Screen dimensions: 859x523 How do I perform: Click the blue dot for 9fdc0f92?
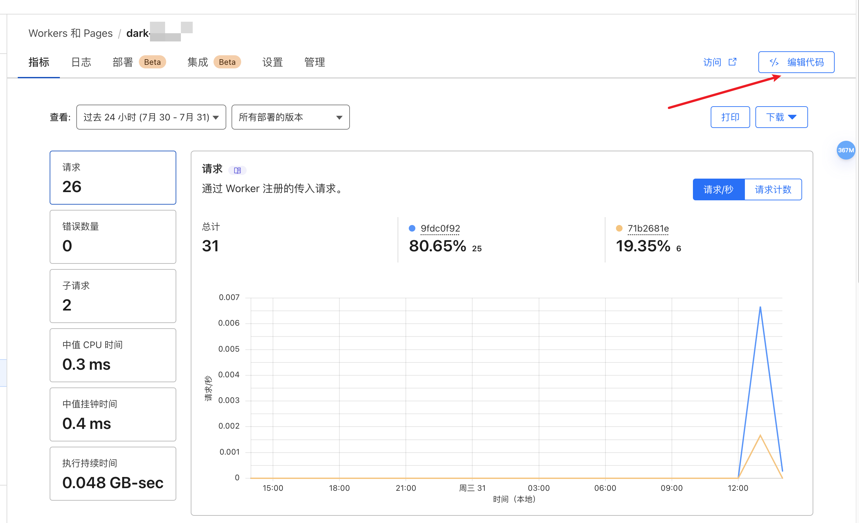point(412,228)
